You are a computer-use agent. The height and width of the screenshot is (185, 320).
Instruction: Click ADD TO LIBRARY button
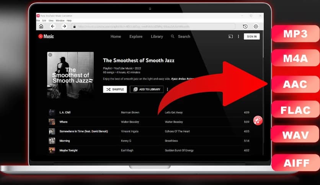click(147, 89)
